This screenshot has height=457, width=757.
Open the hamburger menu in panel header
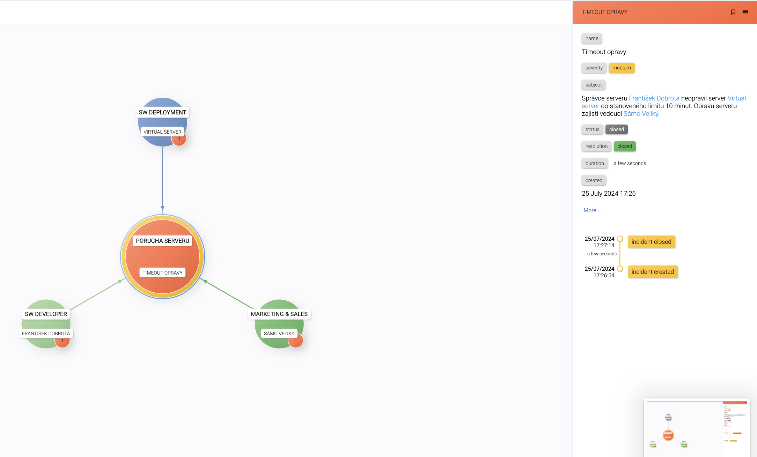click(x=745, y=12)
